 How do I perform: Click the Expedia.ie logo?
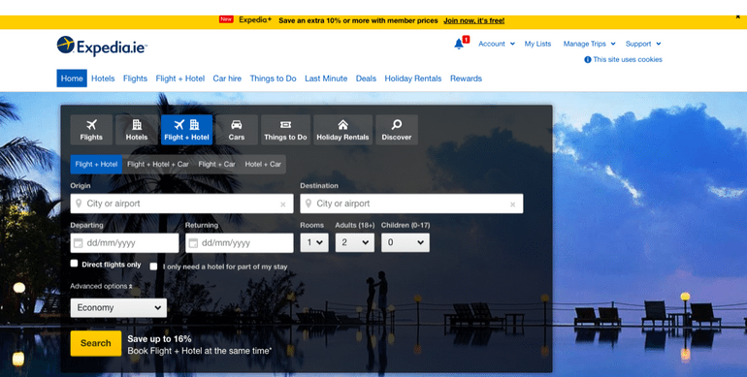(x=102, y=47)
